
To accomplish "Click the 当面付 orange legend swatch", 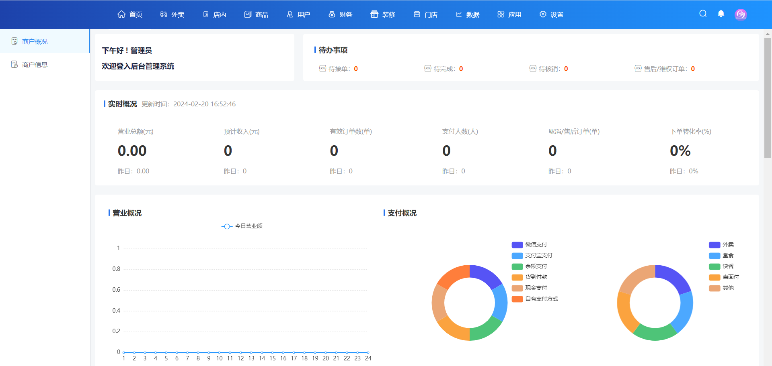I will [x=715, y=277].
